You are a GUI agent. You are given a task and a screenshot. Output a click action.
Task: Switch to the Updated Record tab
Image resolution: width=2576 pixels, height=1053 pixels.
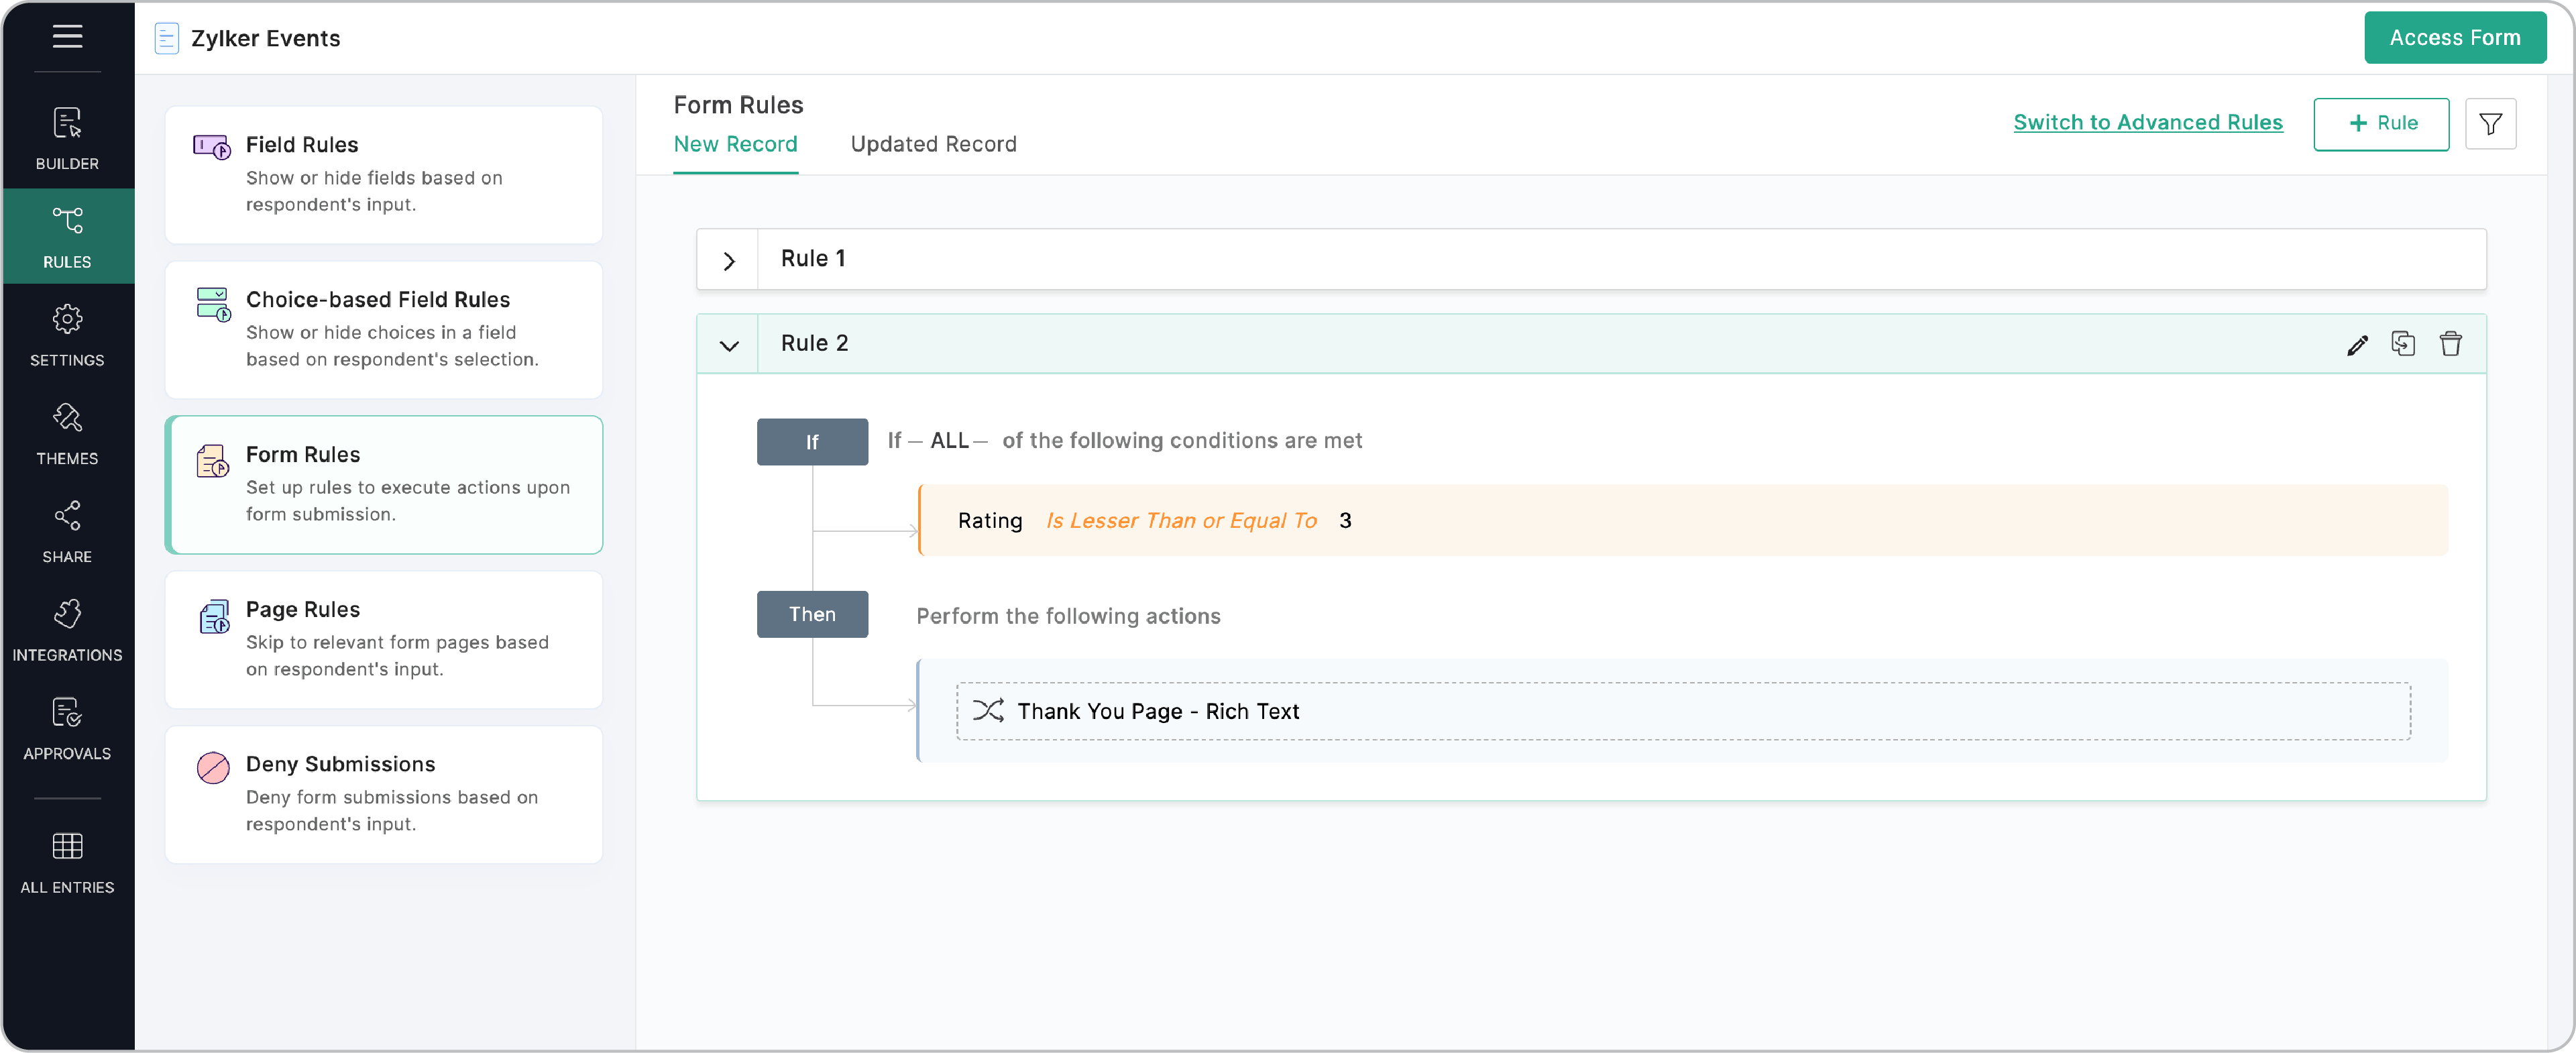point(933,144)
